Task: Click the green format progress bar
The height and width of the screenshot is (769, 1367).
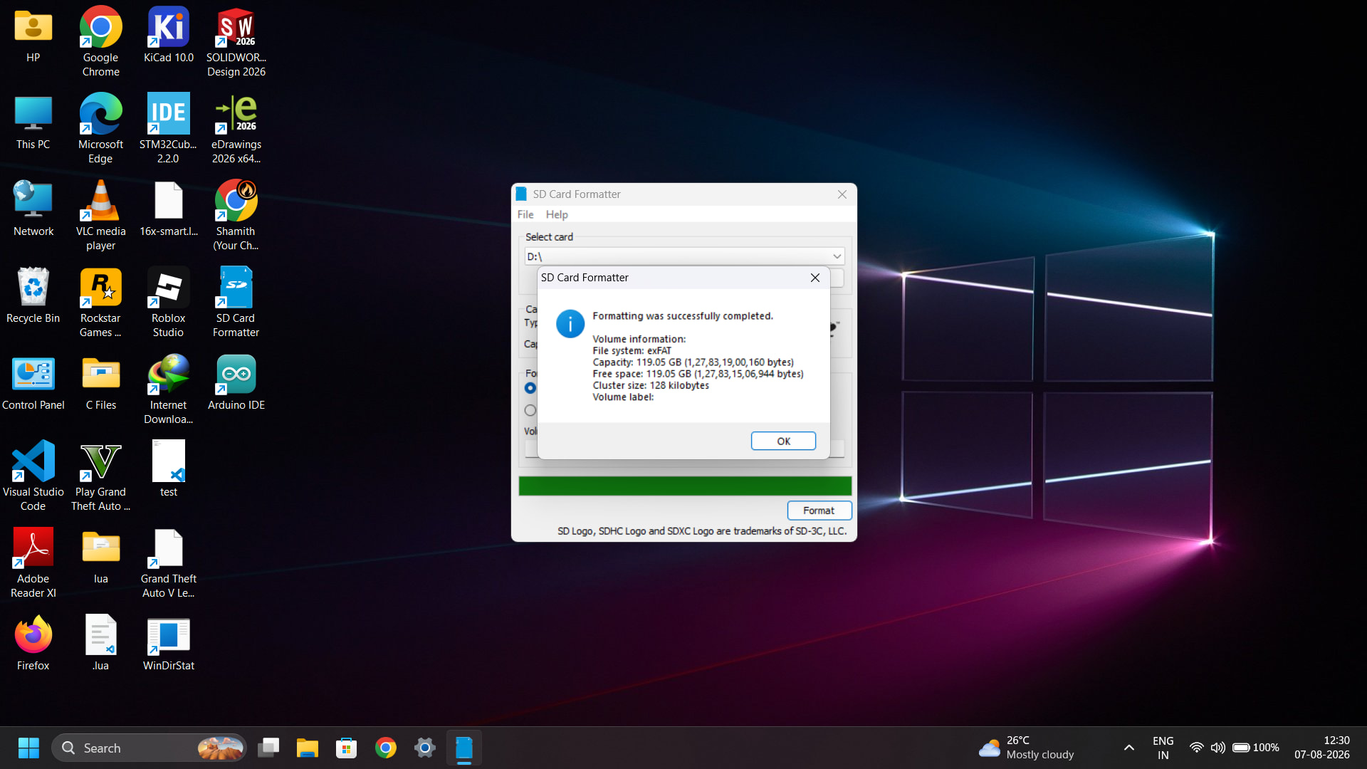Action: click(x=685, y=486)
